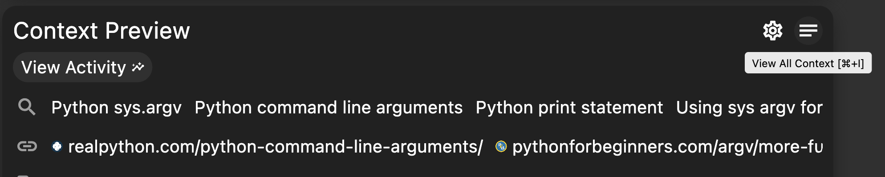
Task: Open the View Activity button
Action: (x=82, y=67)
